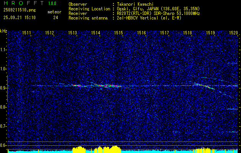
Task: Click the 1.1 kHz axis label
Action: pos(3,50)
